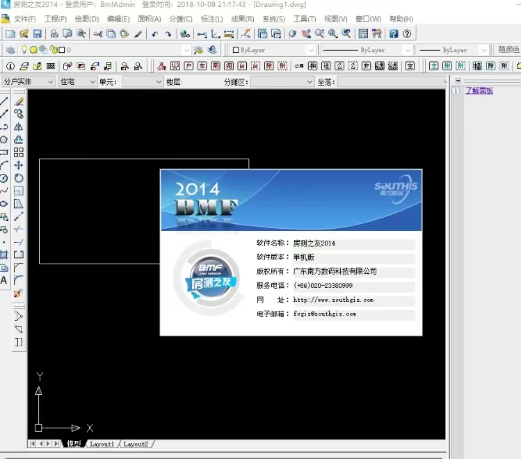This screenshot has width=521, height=459.
Task: Open the 分摊(C) menu
Action: tap(181, 19)
